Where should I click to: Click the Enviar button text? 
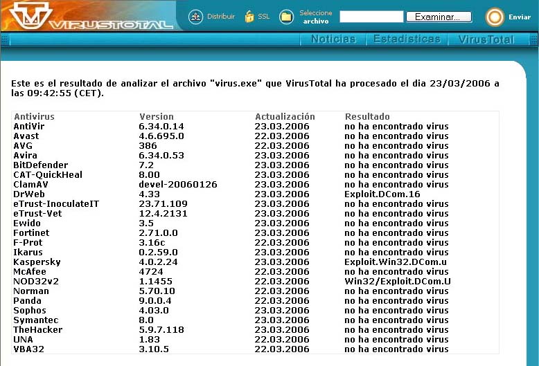tap(520, 17)
